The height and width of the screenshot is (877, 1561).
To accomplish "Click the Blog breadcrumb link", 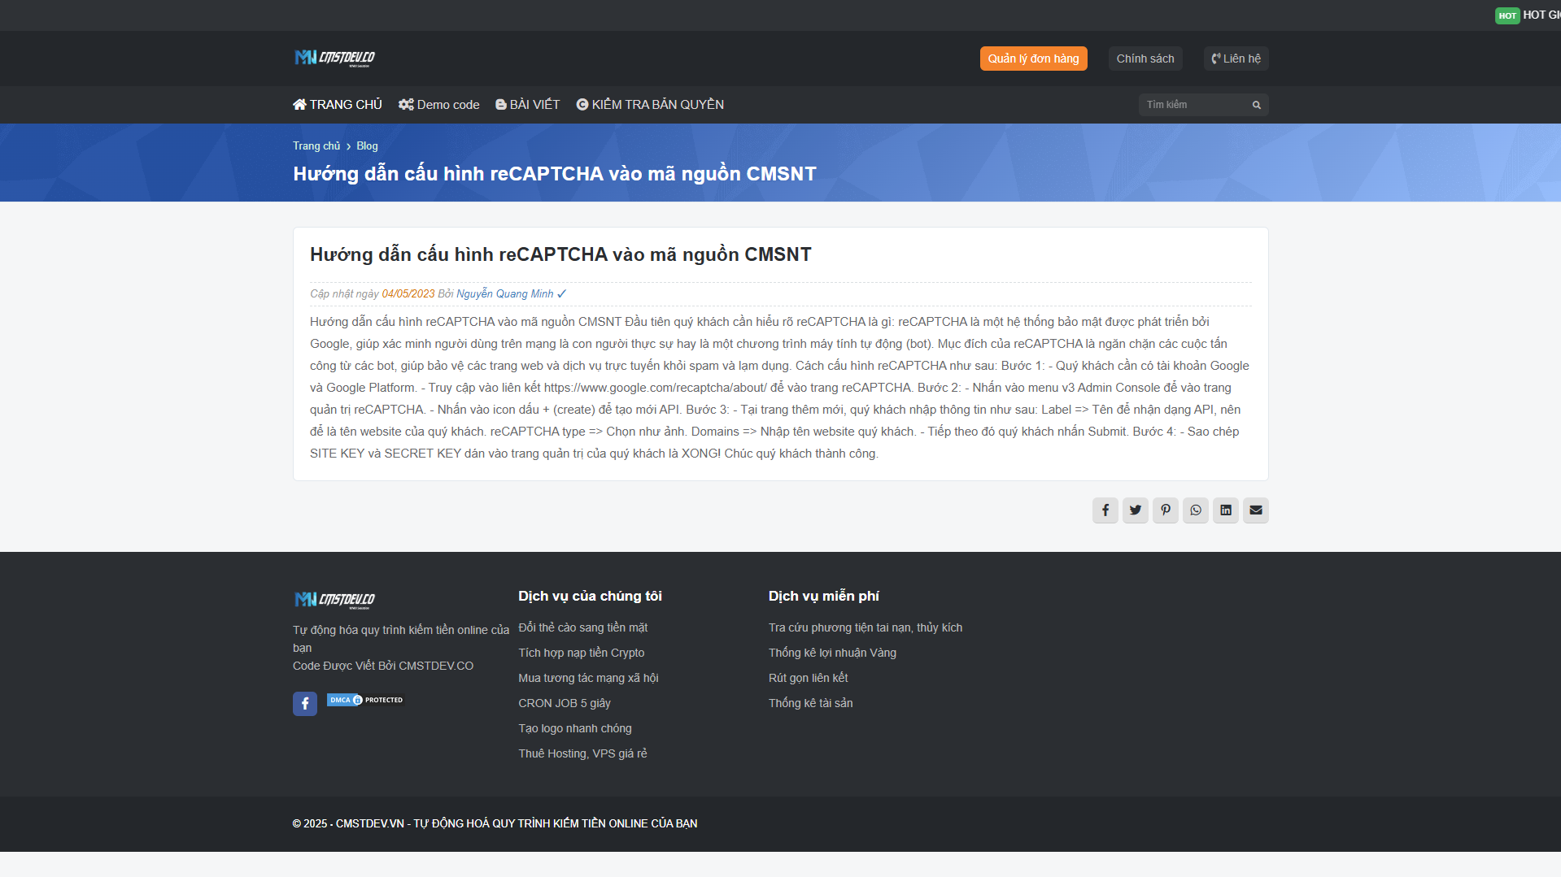I will click(x=367, y=146).
